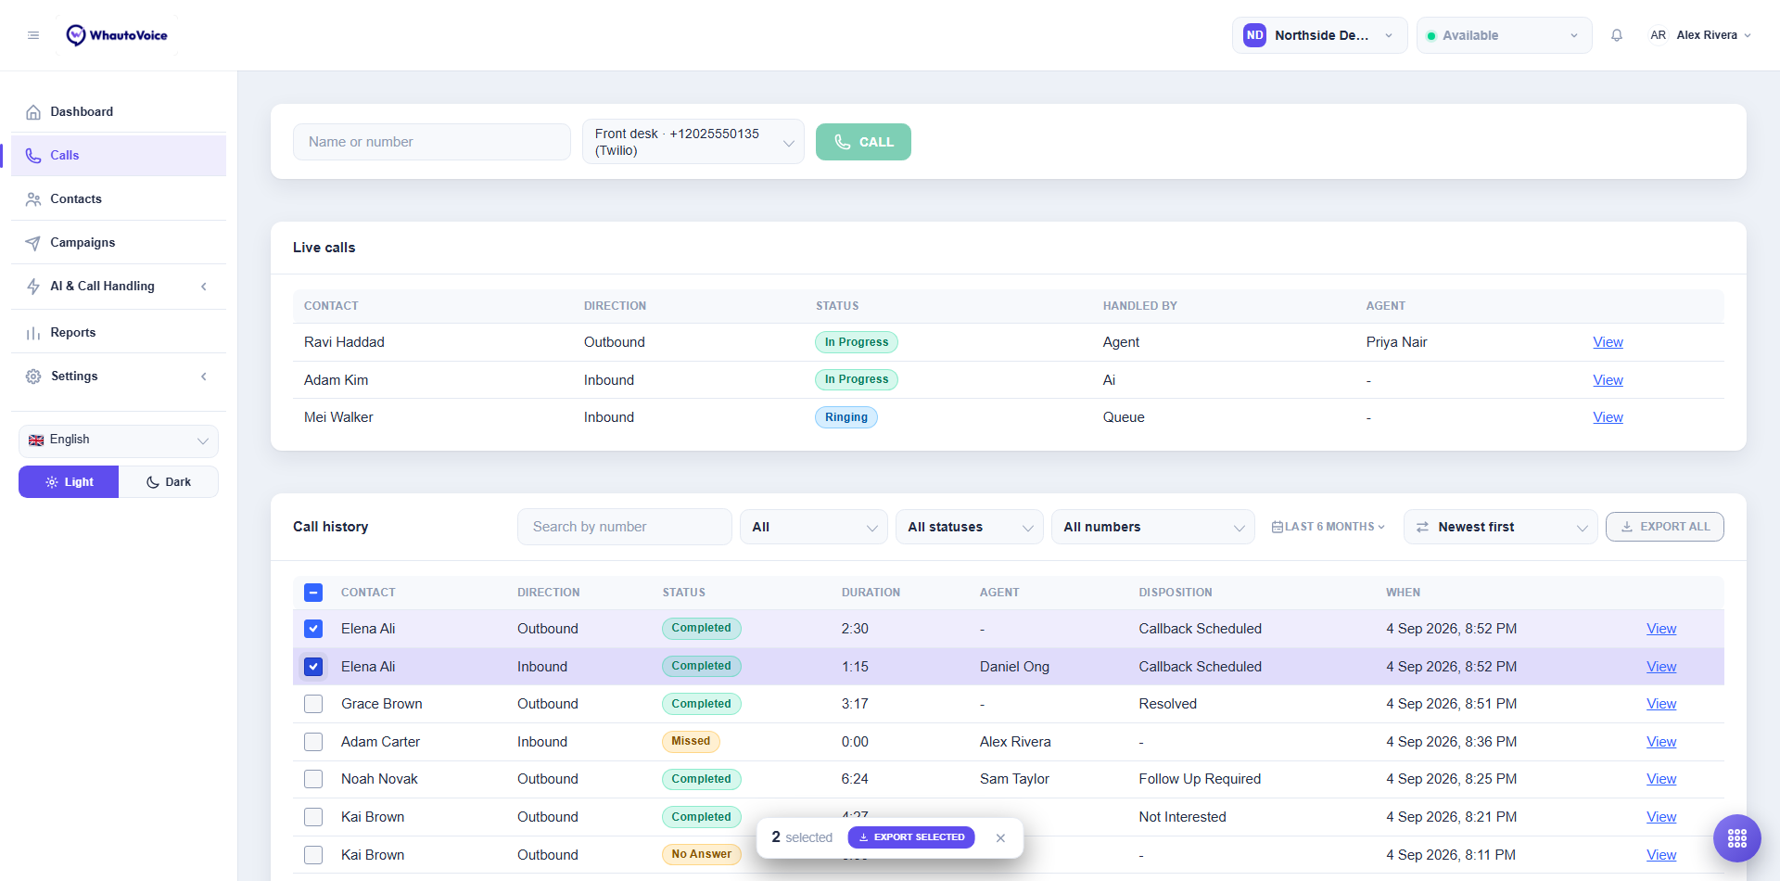Screen dimensions: 1780x881
Task: Open the English language dropdown
Action: (x=119, y=440)
